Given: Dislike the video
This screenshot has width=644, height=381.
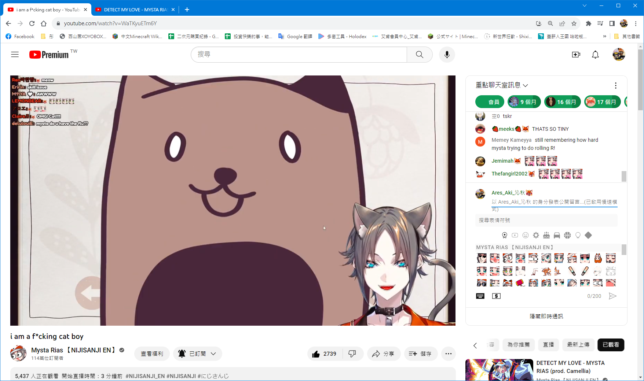Looking at the screenshot, I should (x=352, y=354).
